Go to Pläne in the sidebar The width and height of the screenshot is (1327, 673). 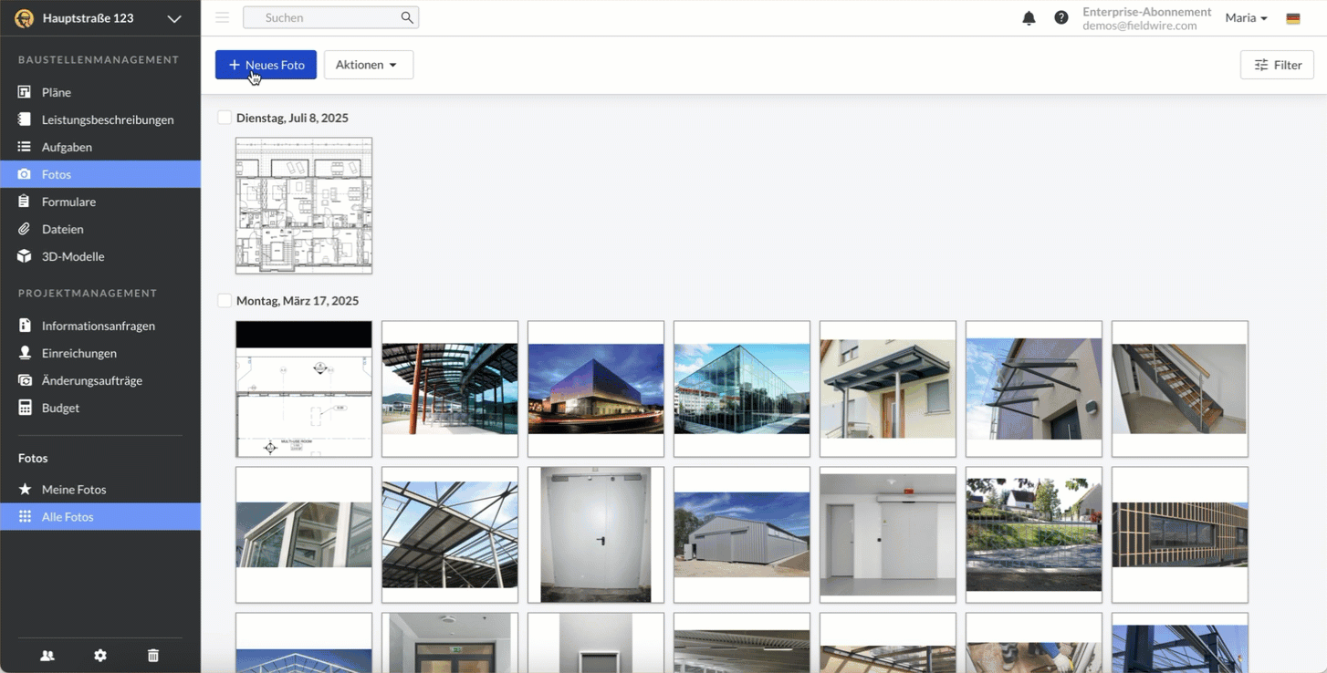(57, 92)
